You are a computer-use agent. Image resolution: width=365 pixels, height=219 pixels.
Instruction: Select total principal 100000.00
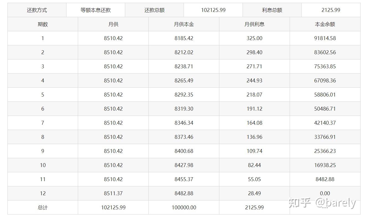coord(184,208)
